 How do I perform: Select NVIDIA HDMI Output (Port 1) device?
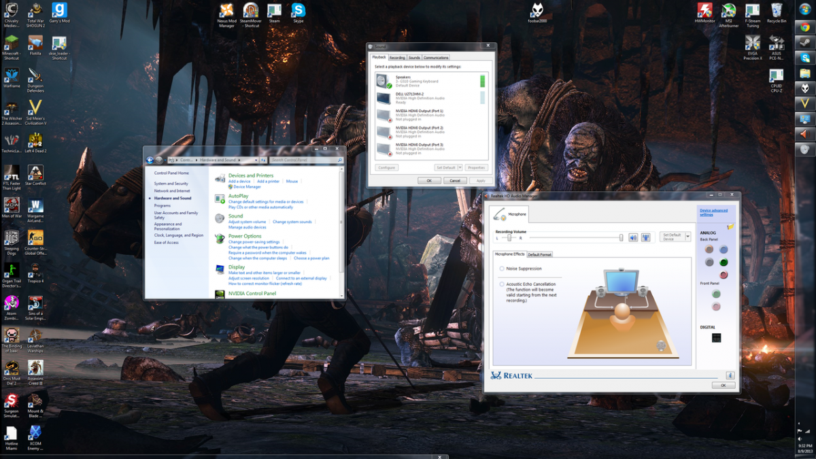(x=430, y=115)
